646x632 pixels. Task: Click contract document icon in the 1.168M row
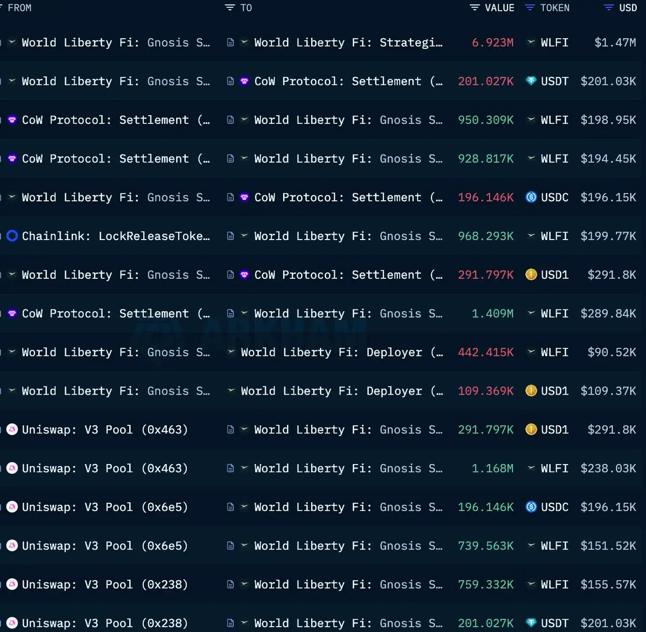(230, 468)
